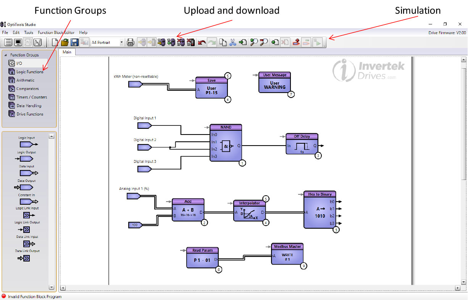Click the Drive Functions group icon

[x=12, y=114]
